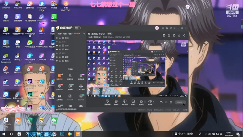243x137 pixels.
Task: Toggle the lock on the 文本 3 layer
Action: click(60, 38)
